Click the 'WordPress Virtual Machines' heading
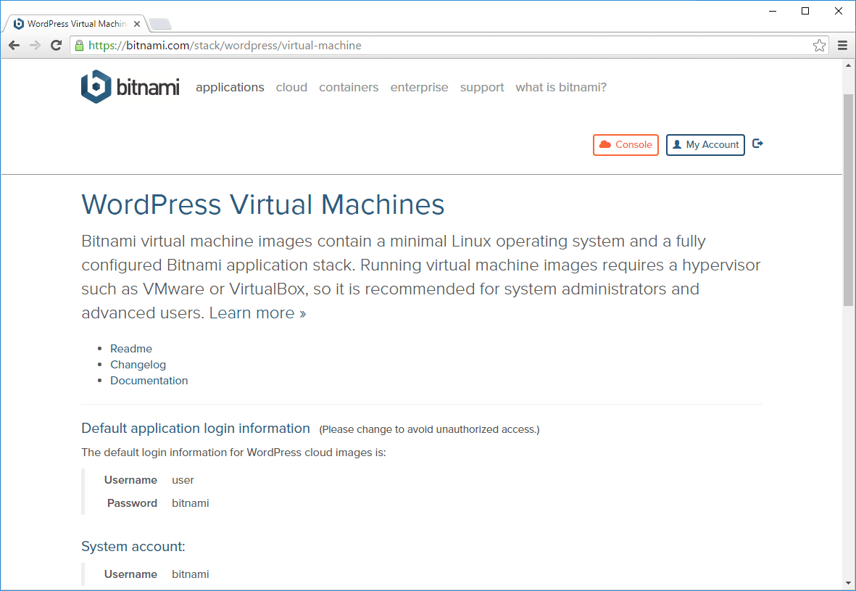Screen dimensions: 856x591 [263, 204]
